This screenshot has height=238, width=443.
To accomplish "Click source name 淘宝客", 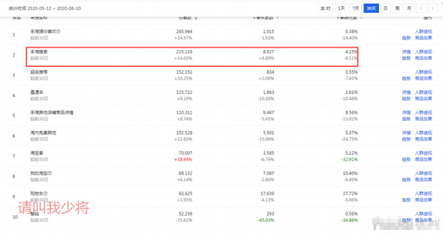I will tap(37, 153).
